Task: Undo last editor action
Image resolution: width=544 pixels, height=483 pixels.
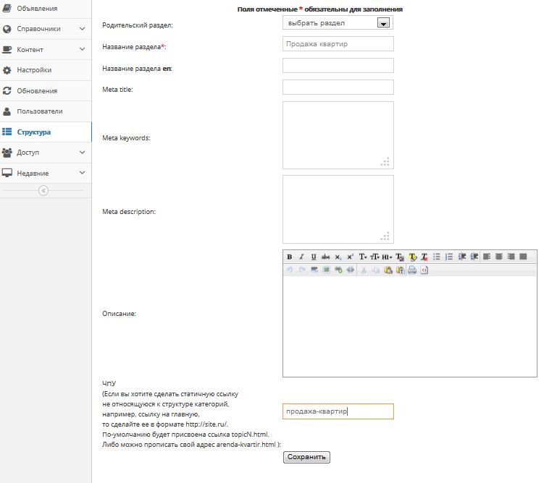Action: pyautogui.click(x=289, y=270)
